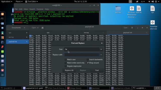Switch to the vps tab in gedit
Image resolution: width=161 pixels, height=90 pixels.
48,33
